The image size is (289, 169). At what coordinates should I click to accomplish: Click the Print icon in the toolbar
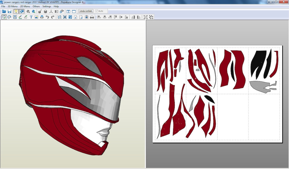click(x=92, y=17)
